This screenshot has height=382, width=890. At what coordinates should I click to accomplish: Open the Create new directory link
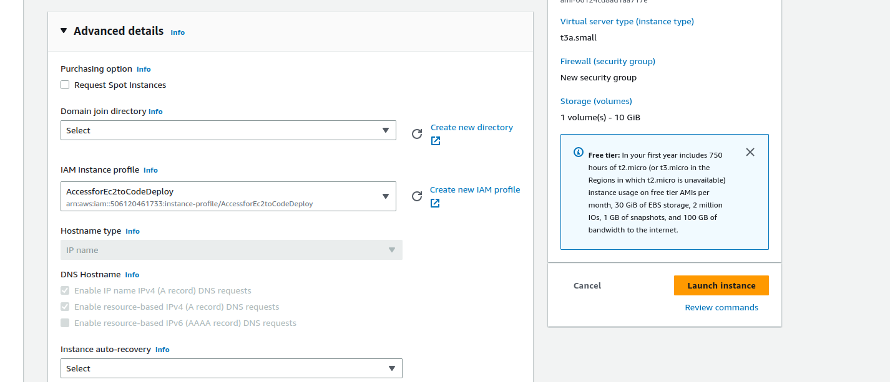(471, 127)
